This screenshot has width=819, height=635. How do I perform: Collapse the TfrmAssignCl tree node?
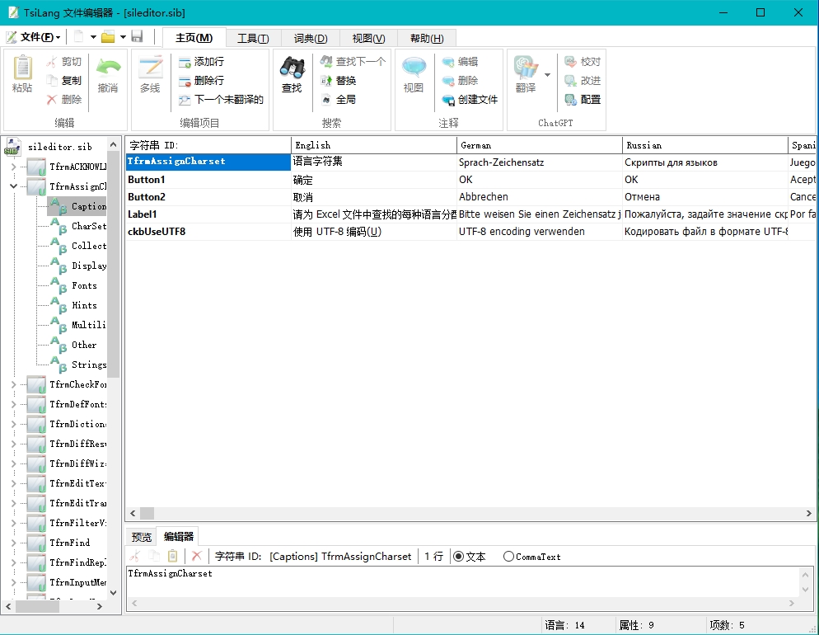13,186
